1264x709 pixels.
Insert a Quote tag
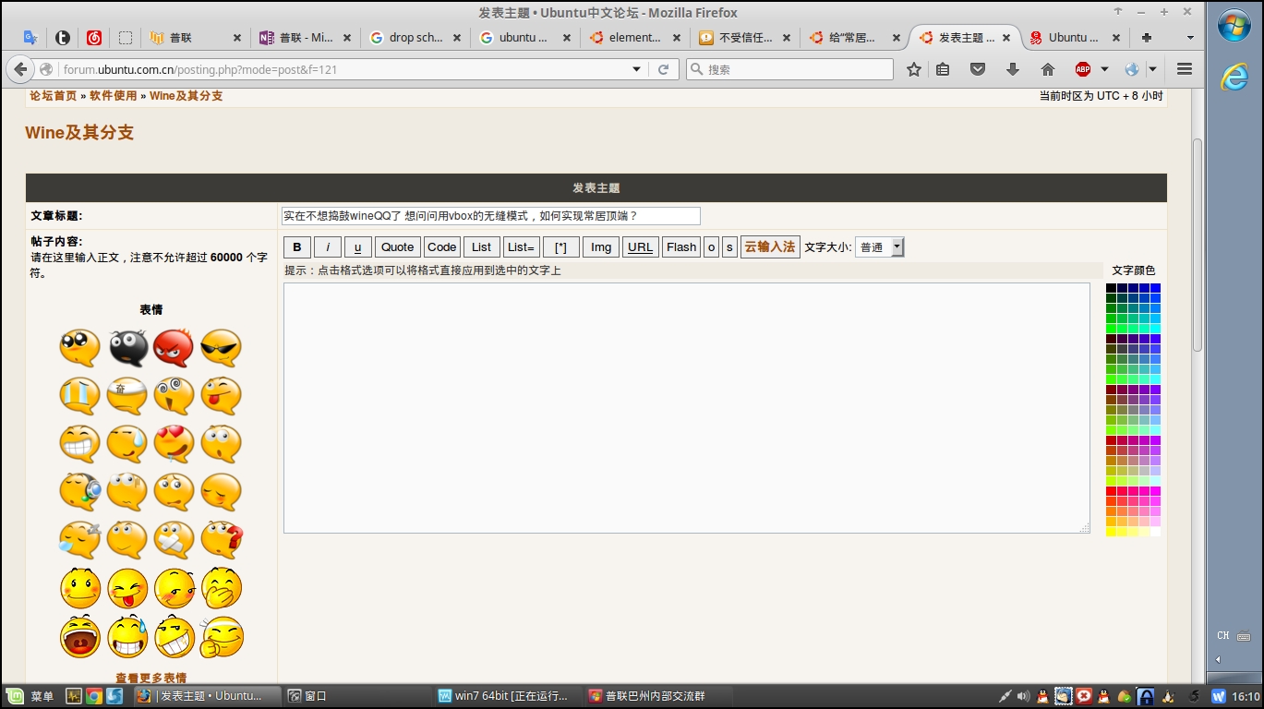pyautogui.click(x=398, y=247)
